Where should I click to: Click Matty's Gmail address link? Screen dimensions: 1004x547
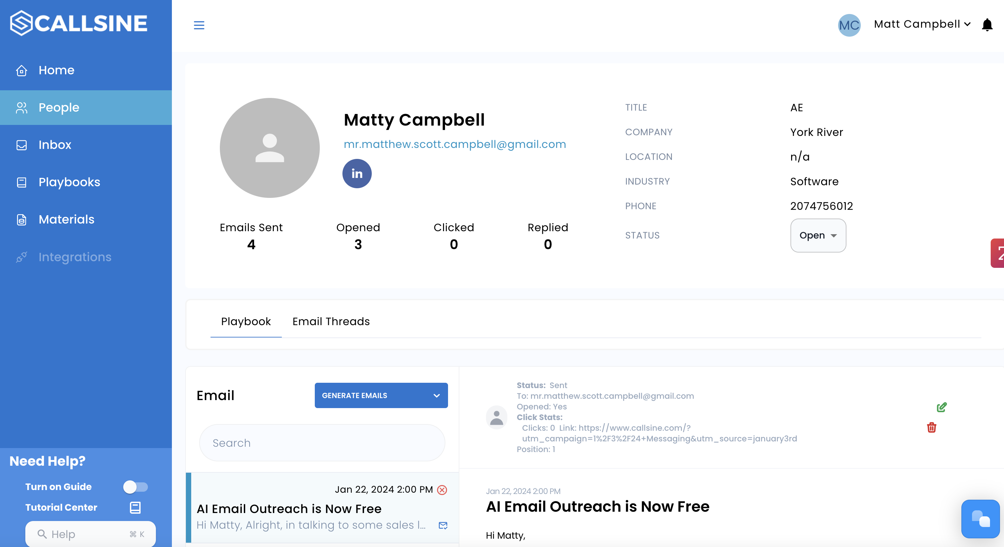(454, 144)
